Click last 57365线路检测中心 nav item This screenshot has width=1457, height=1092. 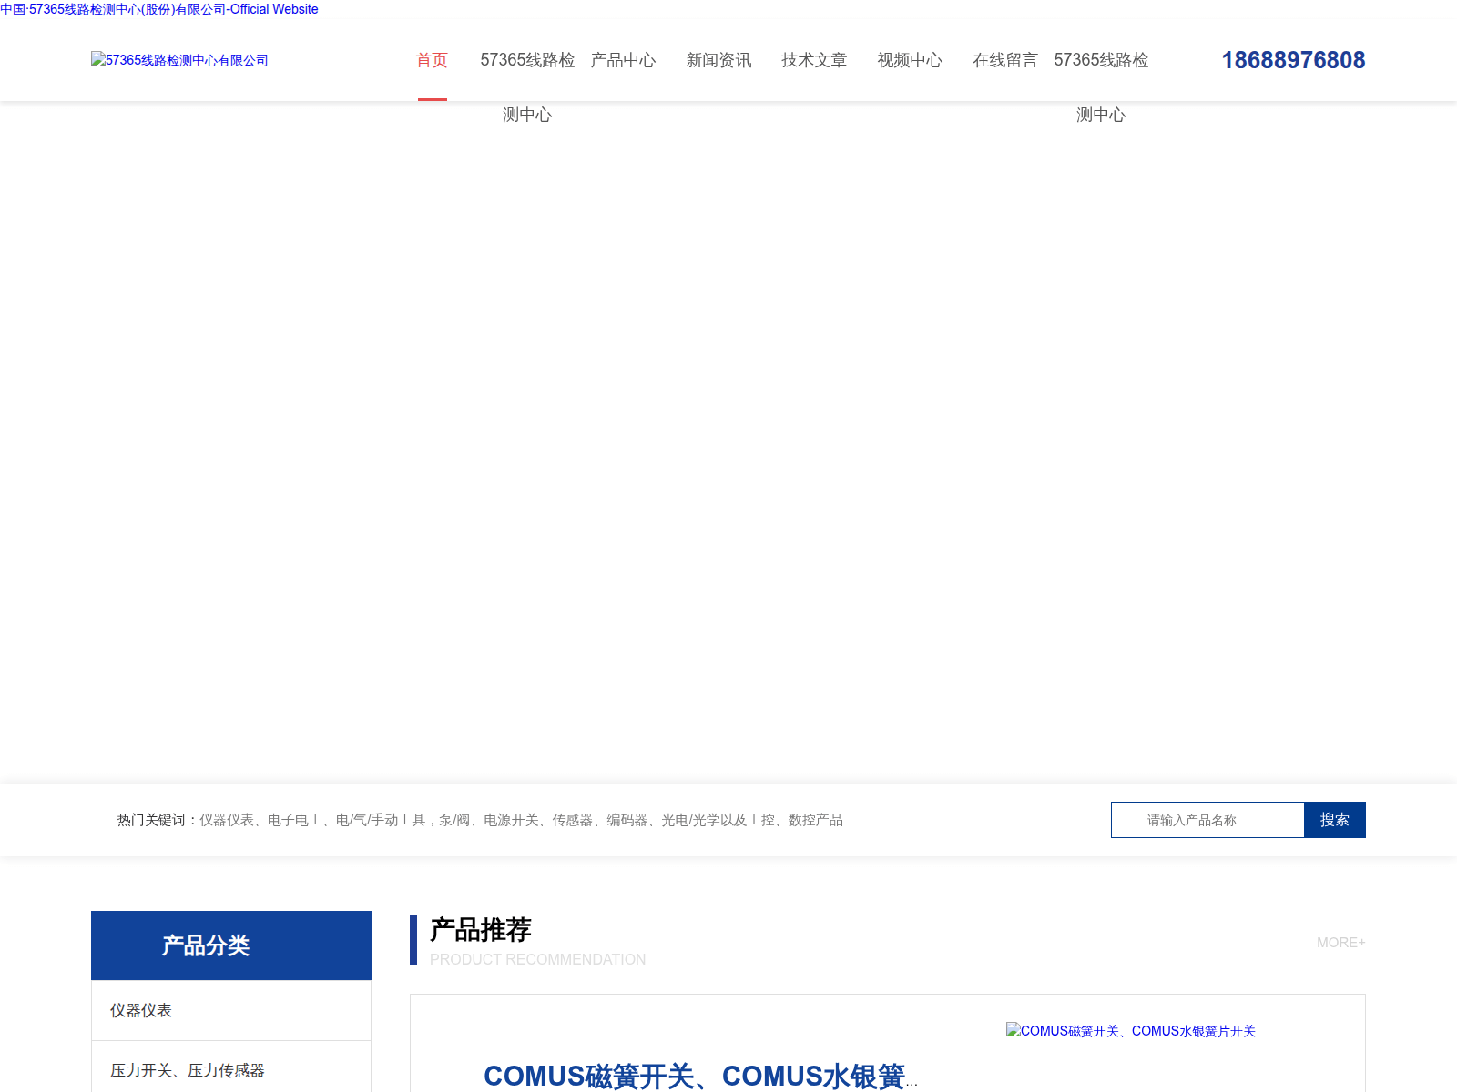(1101, 60)
